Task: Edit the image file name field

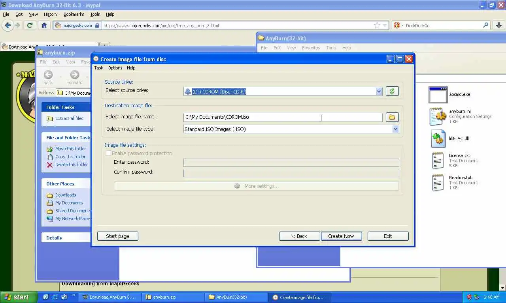Action: (283, 117)
